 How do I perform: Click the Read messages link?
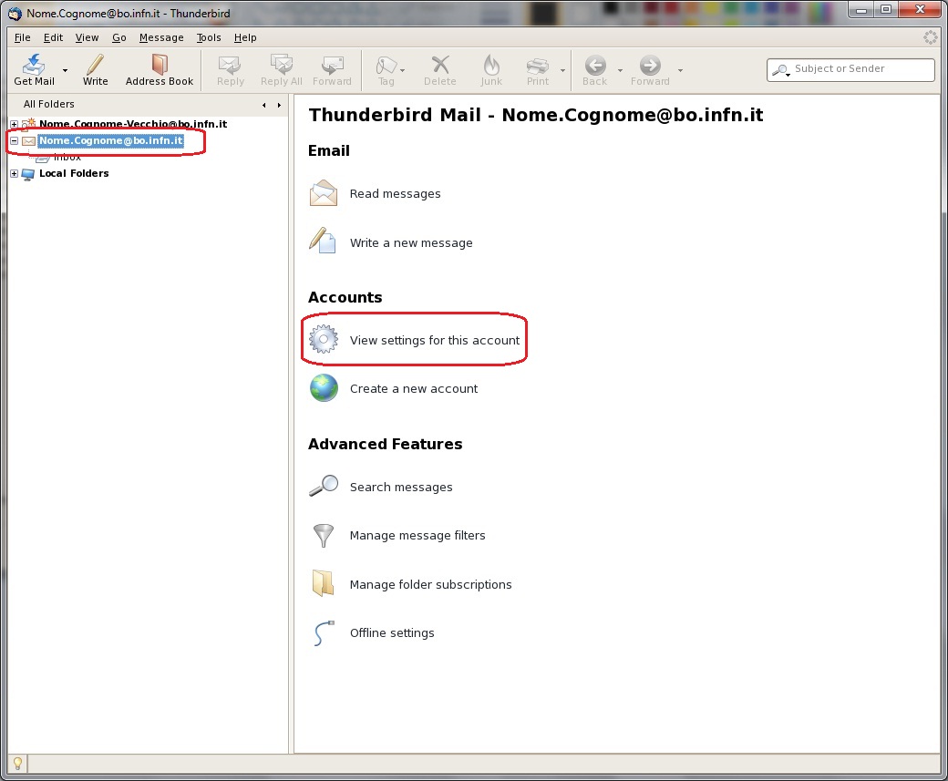point(396,194)
